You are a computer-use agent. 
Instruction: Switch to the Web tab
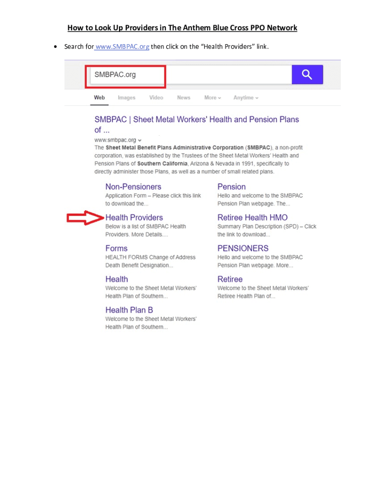pos(99,98)
